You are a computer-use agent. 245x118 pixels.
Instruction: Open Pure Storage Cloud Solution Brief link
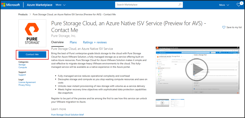(68, 115)
